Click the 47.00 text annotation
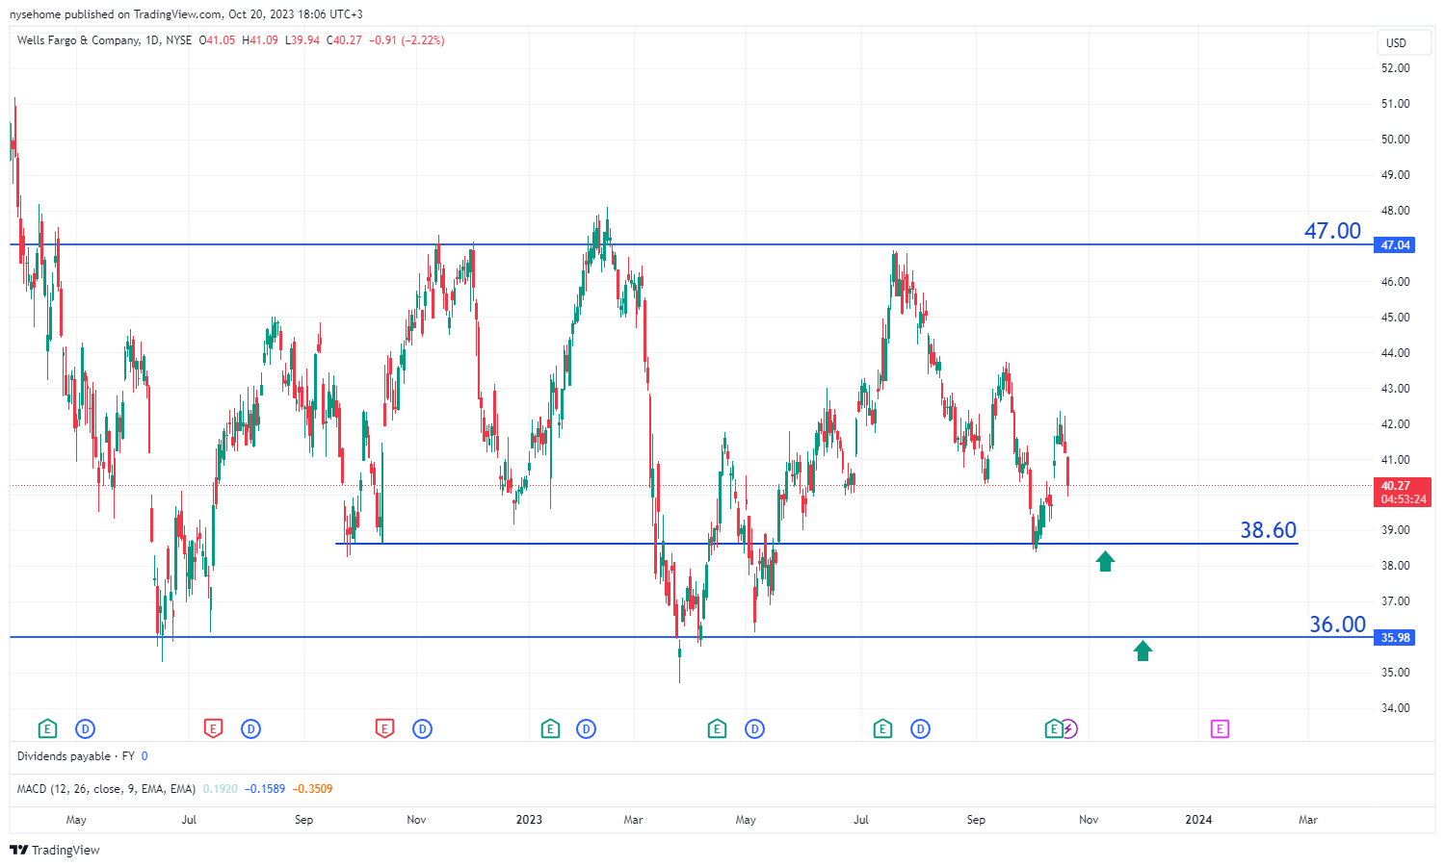This screenshot has height=867, width=1445. [1332, 231]
